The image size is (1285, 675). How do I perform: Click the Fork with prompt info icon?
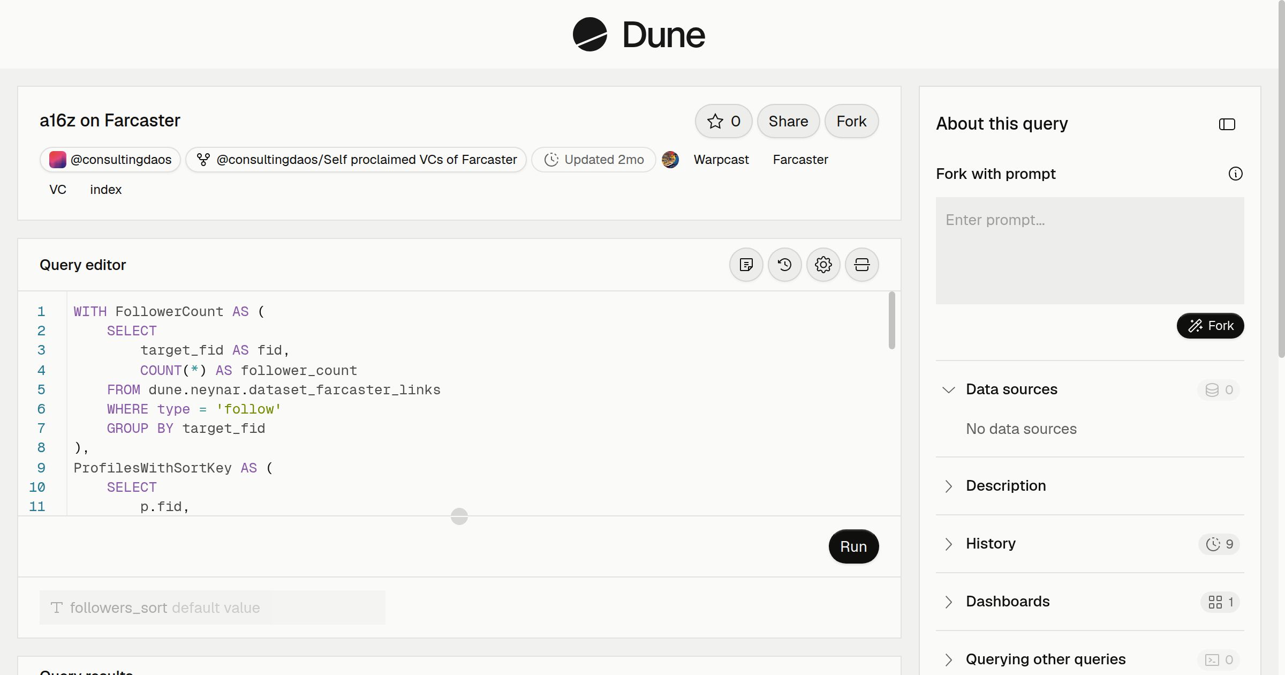(x=1236, y=174)
